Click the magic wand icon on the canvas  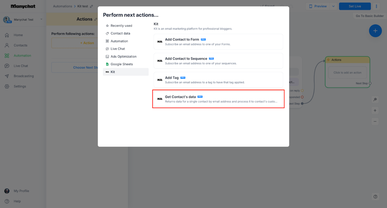coord(375,99)
